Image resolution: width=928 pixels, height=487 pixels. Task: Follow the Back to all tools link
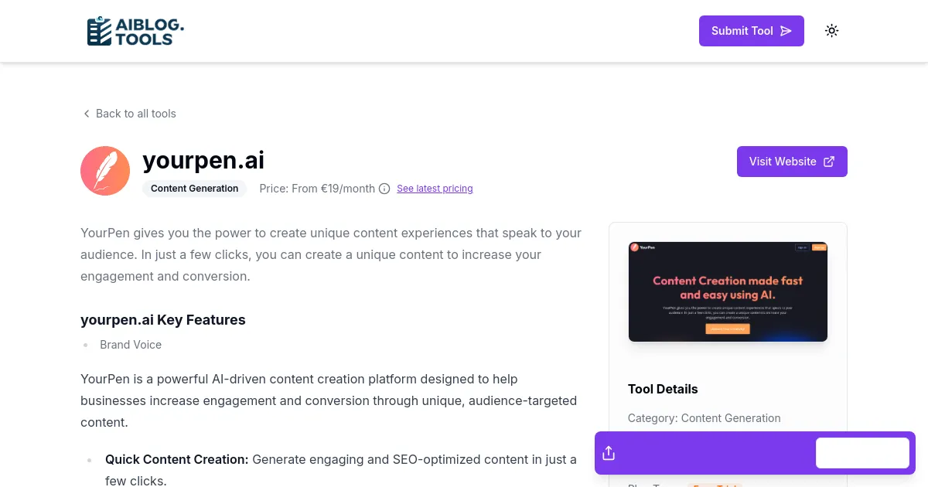pyautogui.click(x=136, y=114)
